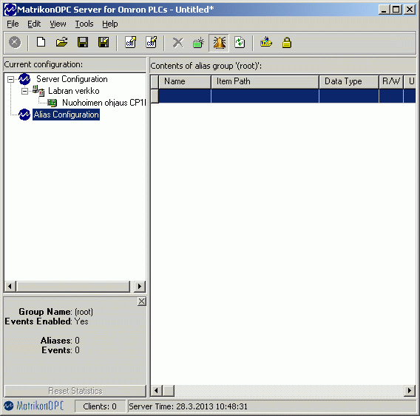Click the row selector of highlighted alias row

[x=155, y=96]
